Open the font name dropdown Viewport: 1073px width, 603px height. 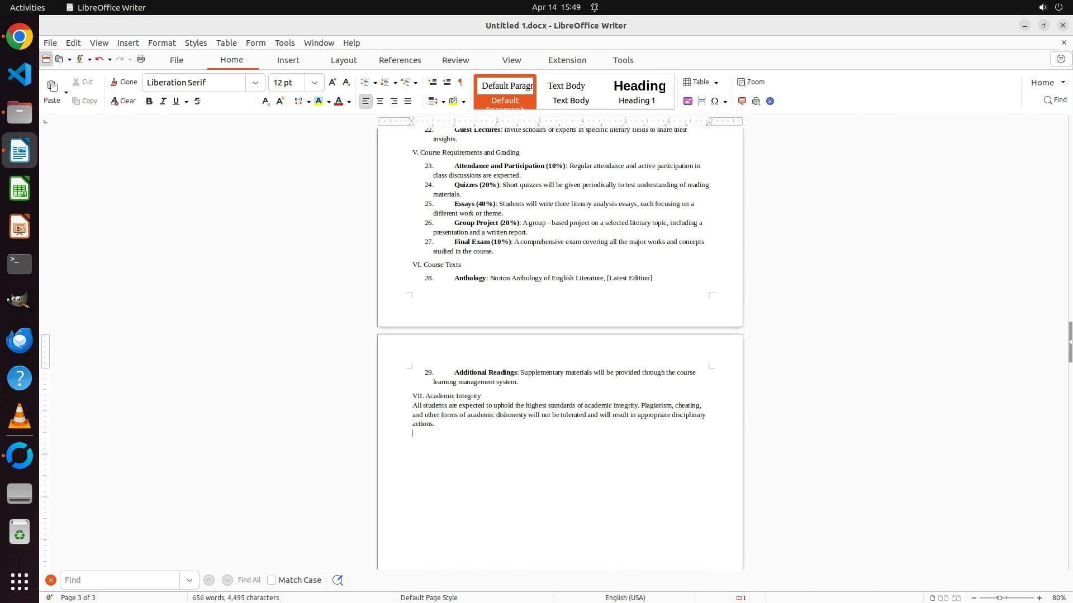255,83
